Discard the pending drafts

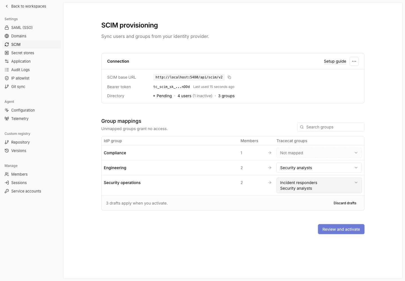[x=345, y=203]
